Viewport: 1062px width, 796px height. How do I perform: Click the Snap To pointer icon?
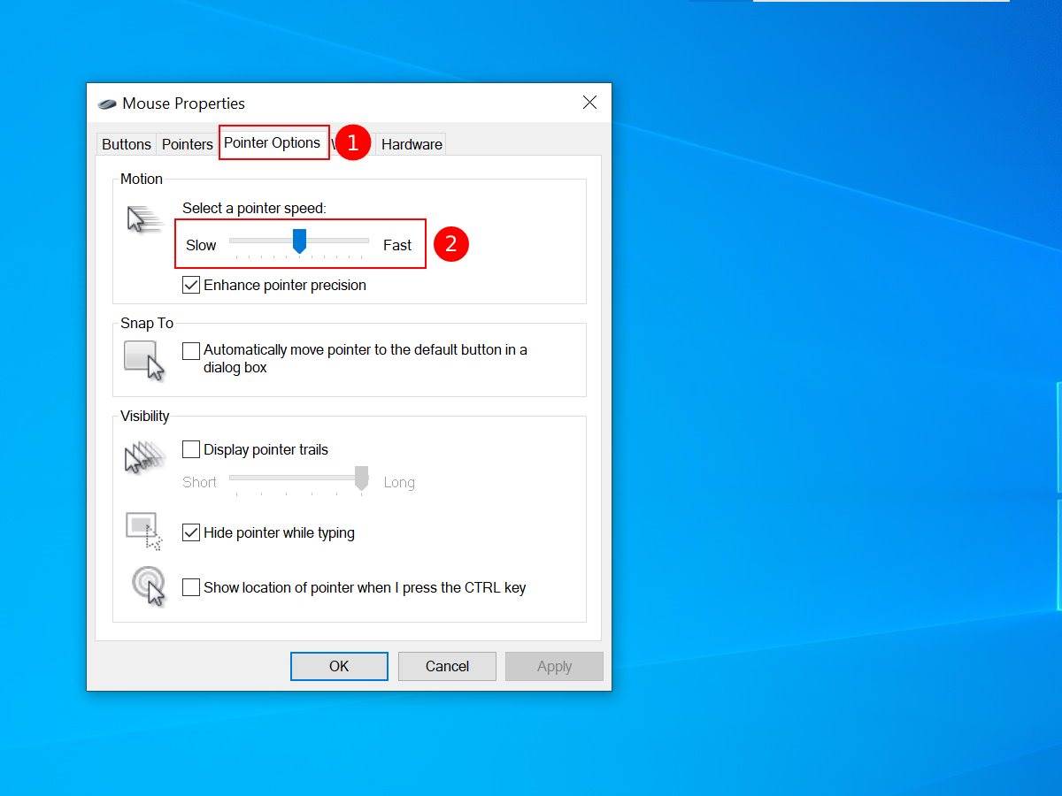tap(144, 360)
